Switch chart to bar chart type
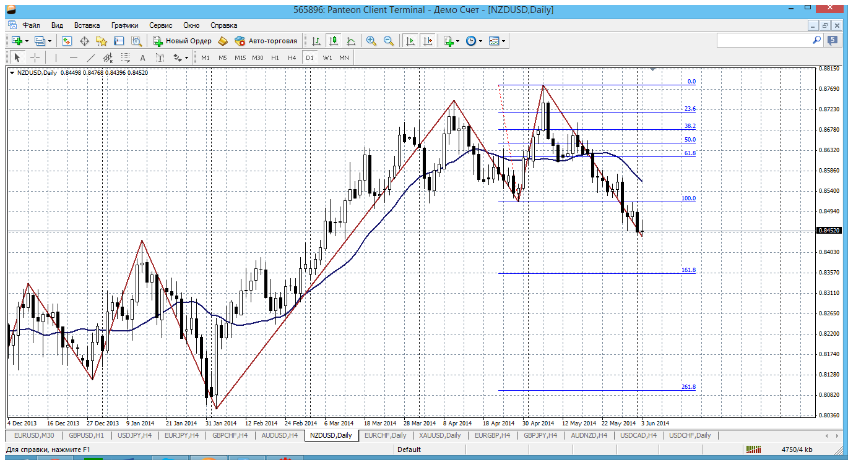The width and height of the screenshot is (848, 460). (x=316, y=41)
